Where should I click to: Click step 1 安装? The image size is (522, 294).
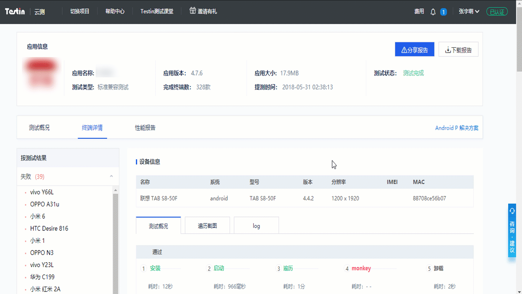[155, 268]
